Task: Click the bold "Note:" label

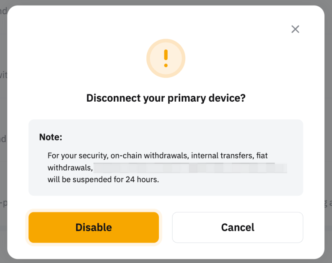Action: (x=51, y=137)
